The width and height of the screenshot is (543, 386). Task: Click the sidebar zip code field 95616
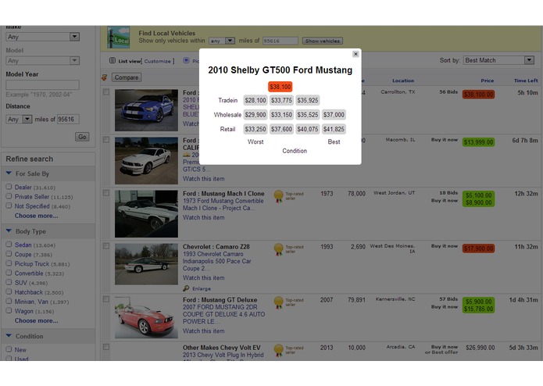[x=68, y=119]
